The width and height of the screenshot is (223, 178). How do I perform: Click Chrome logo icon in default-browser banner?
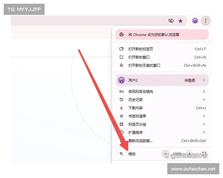point(121,34)
